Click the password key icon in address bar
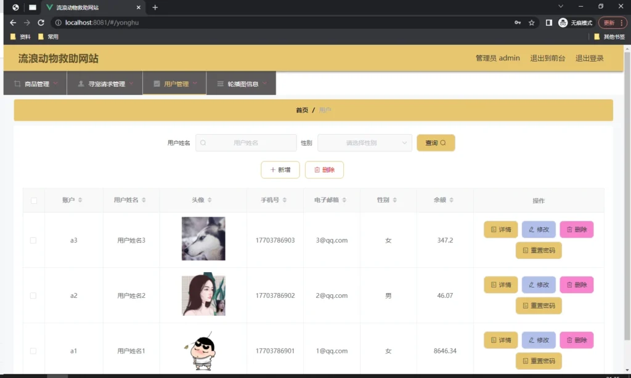Screen dimensions: 631x378 pyautogui.click(x=518, y=23)
